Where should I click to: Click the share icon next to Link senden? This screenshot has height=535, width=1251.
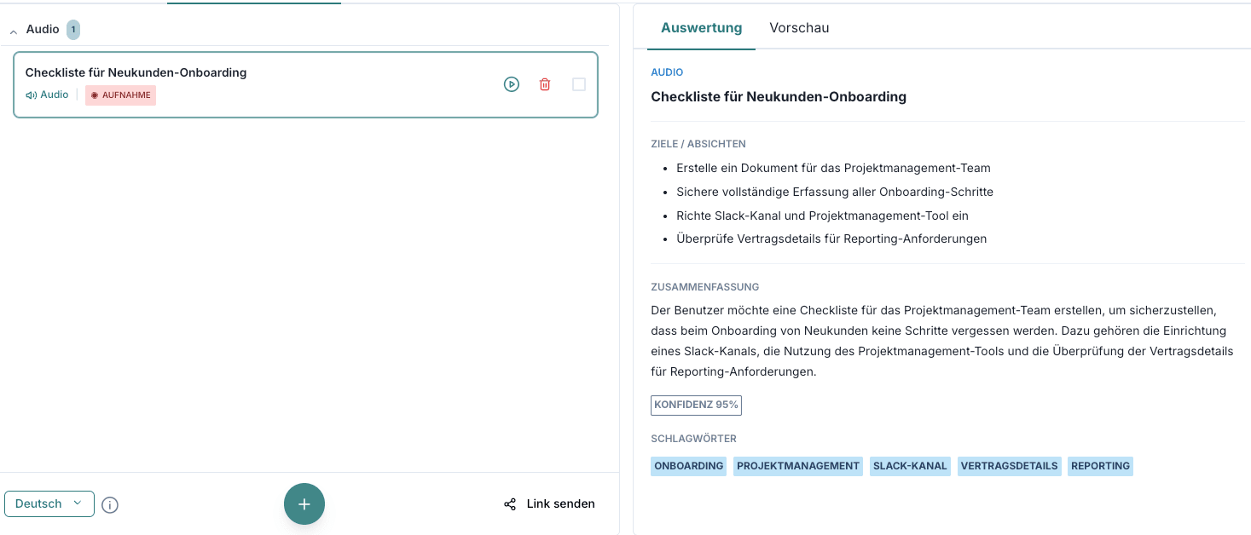(x=510, y=504)
